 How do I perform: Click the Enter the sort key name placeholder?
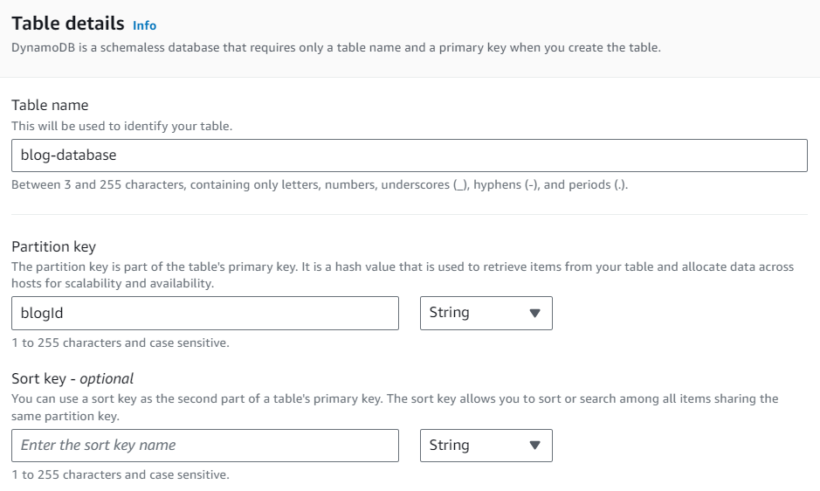tap(98, 446)
